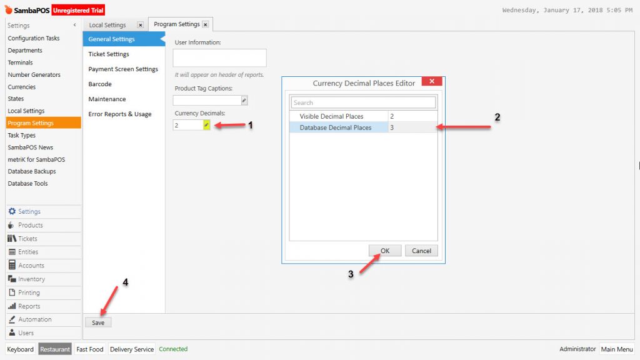This screenshot has width=640, height=360.
Task: Select the Restaurant department button
Action: (x=55, y=349)
